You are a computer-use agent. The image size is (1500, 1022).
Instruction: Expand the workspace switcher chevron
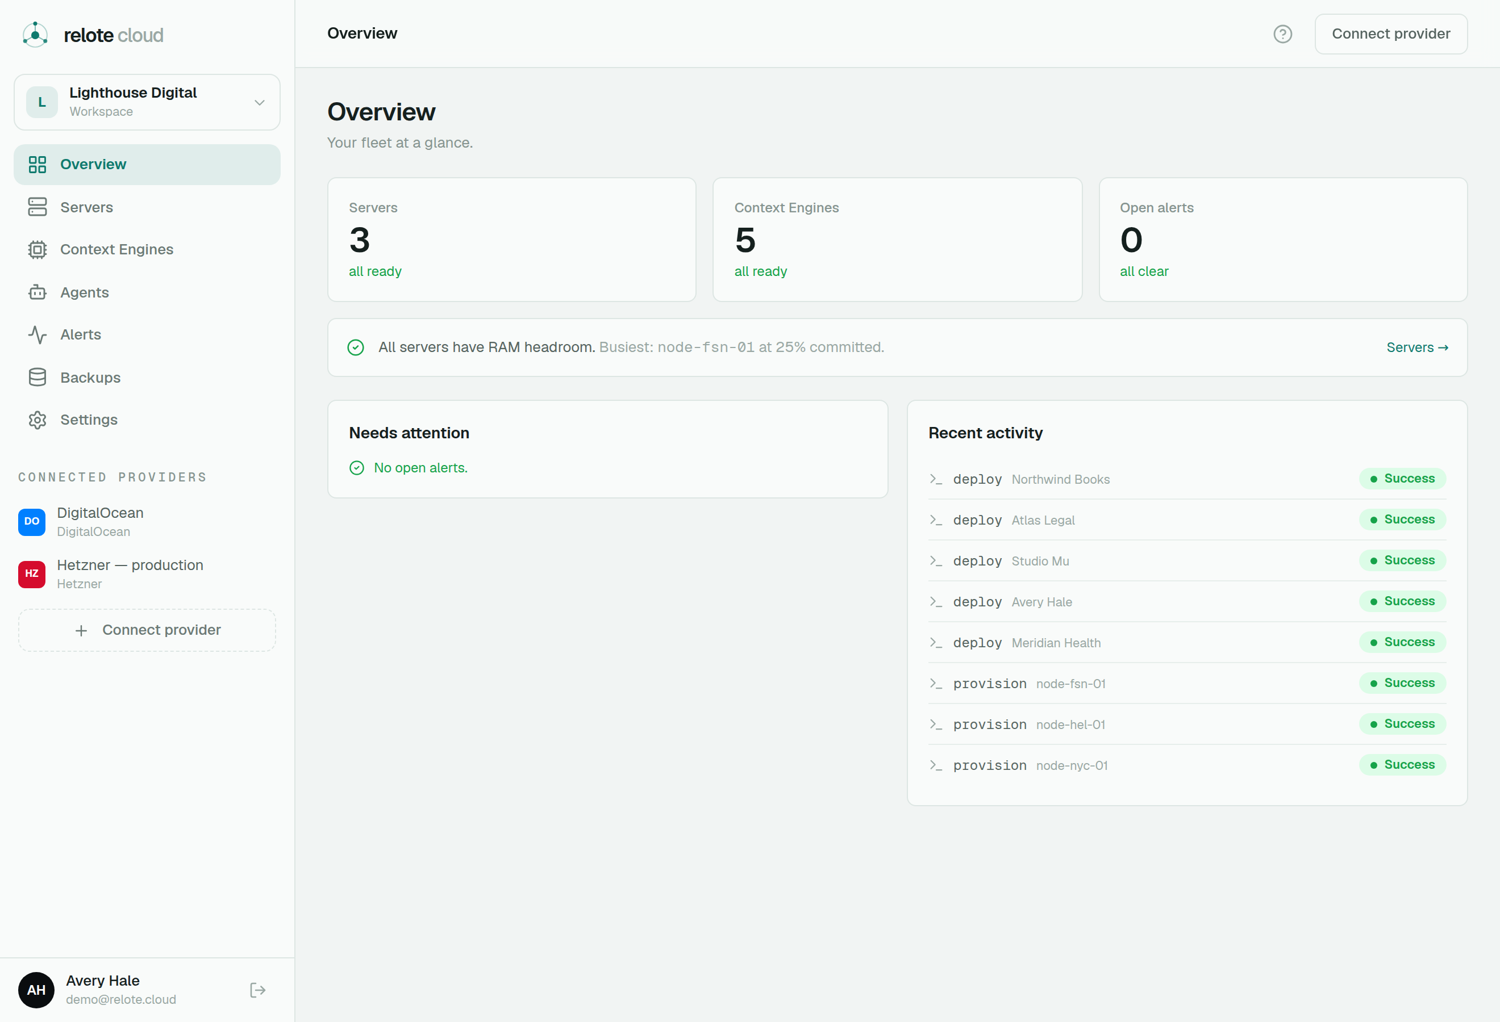pyautogui.click(x=260, y=103)
